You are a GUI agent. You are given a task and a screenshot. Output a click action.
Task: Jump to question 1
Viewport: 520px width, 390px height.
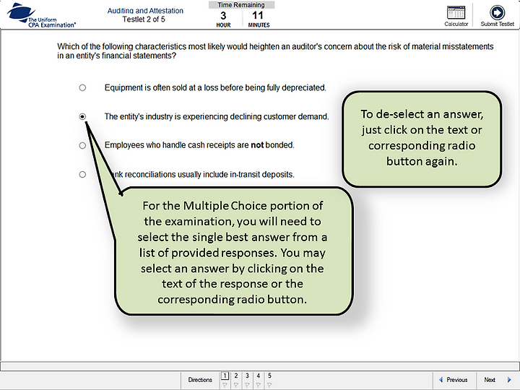225,376
